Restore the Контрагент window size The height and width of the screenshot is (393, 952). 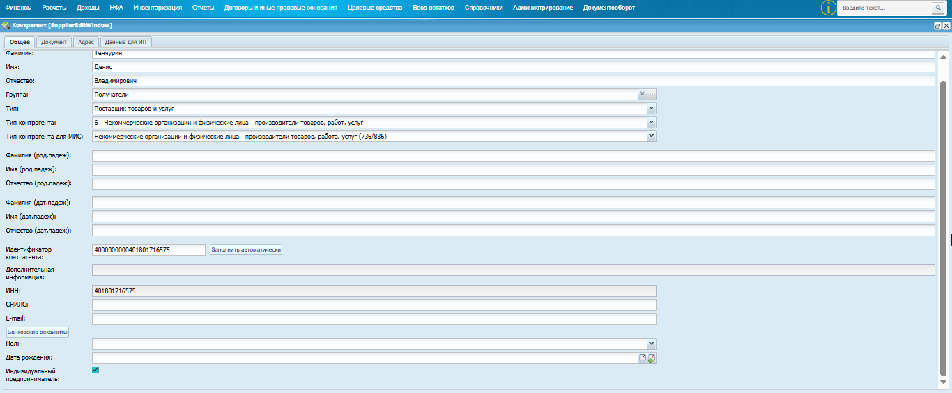point(937,26)
